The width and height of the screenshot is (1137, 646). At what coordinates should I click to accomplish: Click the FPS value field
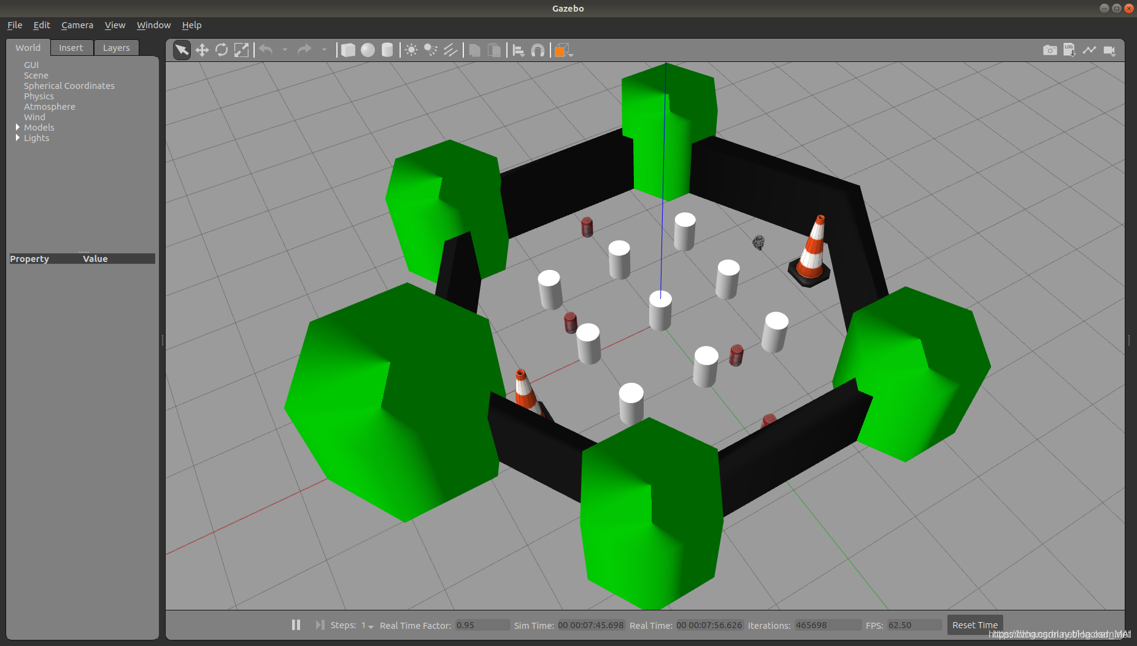point(914,625)
